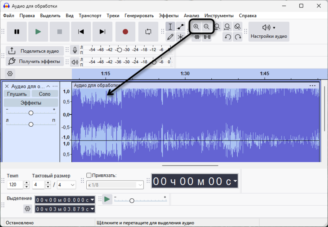This screenshot has width=328, height=227.
Task: Toggle Глушить to mute the track
Action: point(16,94)
